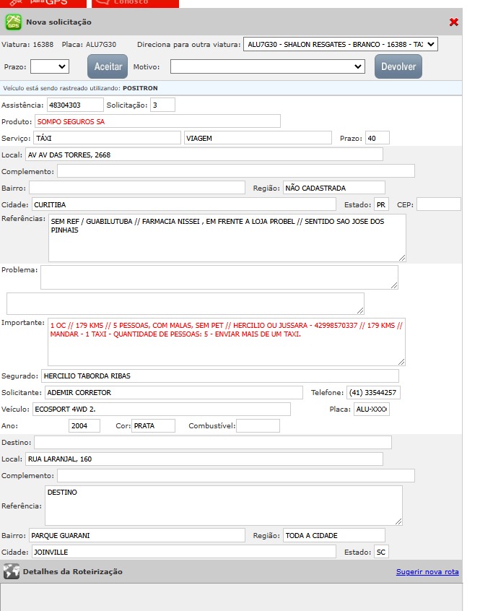
Task: Click the Assistência field with 48304303
Action: (x=75, y=105)
